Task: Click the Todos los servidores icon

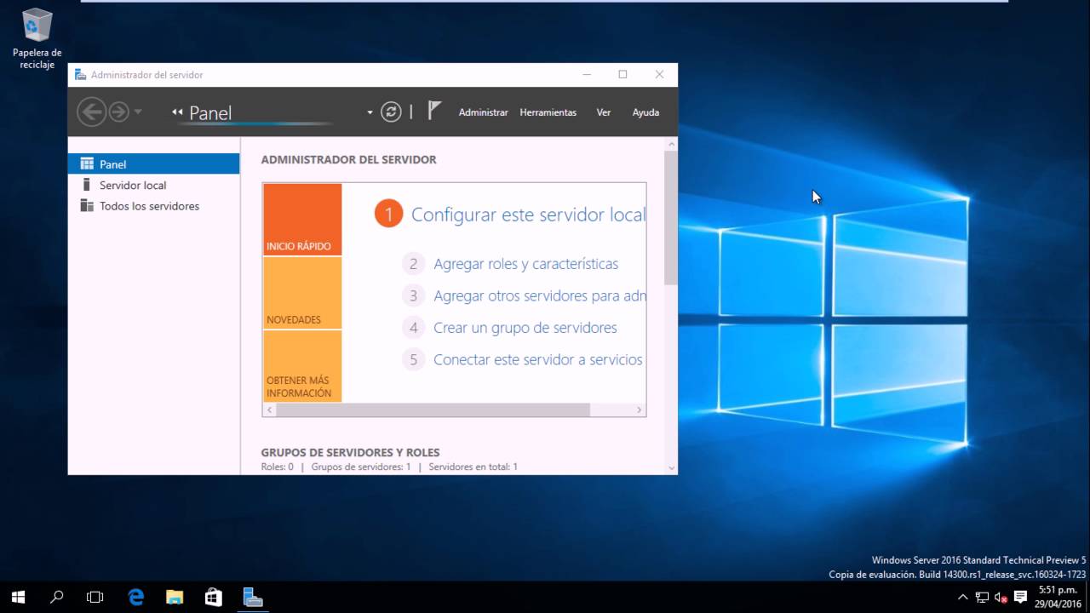Action: point(86,205)
